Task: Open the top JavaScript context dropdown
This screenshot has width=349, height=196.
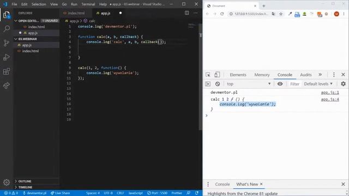Action: click(249, 84)
